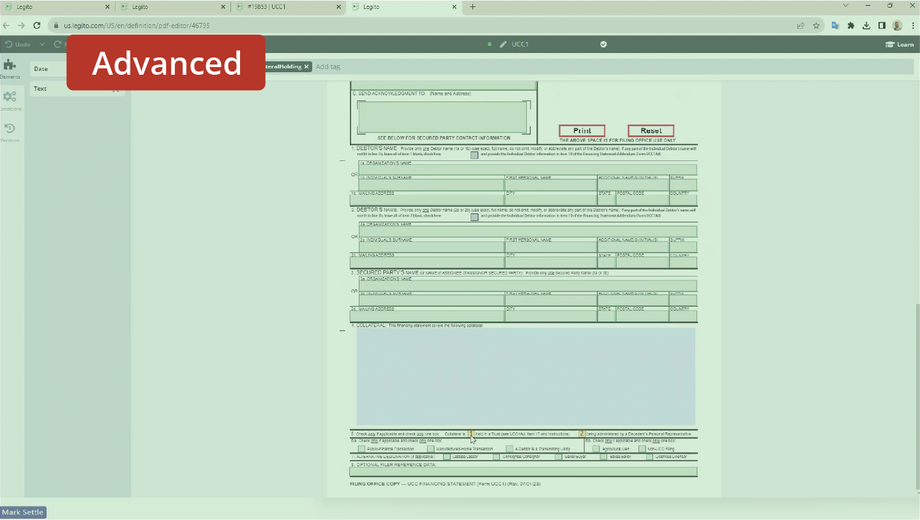920x520 pixels.
Task: Click the pencil icon beside the UCC1 title
Action: point(503,44)
